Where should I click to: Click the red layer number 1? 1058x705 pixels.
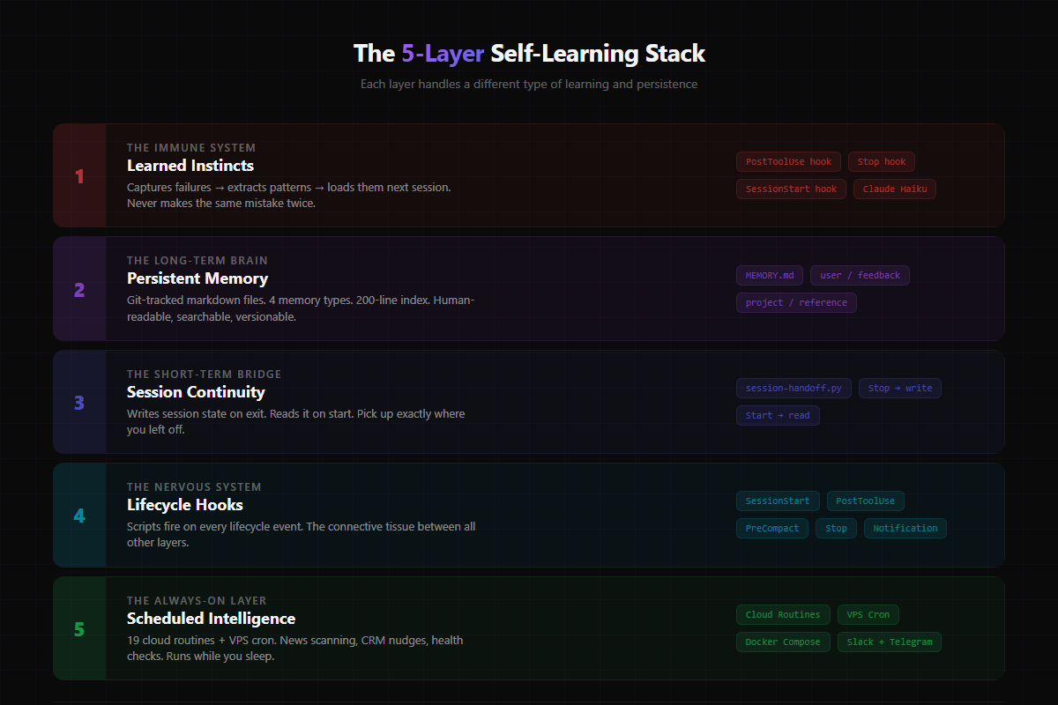coord(79,176)
